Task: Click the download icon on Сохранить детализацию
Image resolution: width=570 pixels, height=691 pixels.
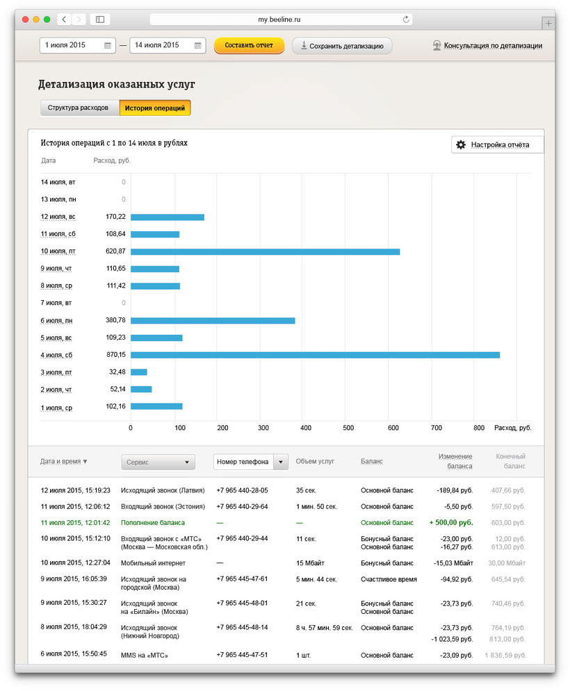Action: [x=303, y=47]
